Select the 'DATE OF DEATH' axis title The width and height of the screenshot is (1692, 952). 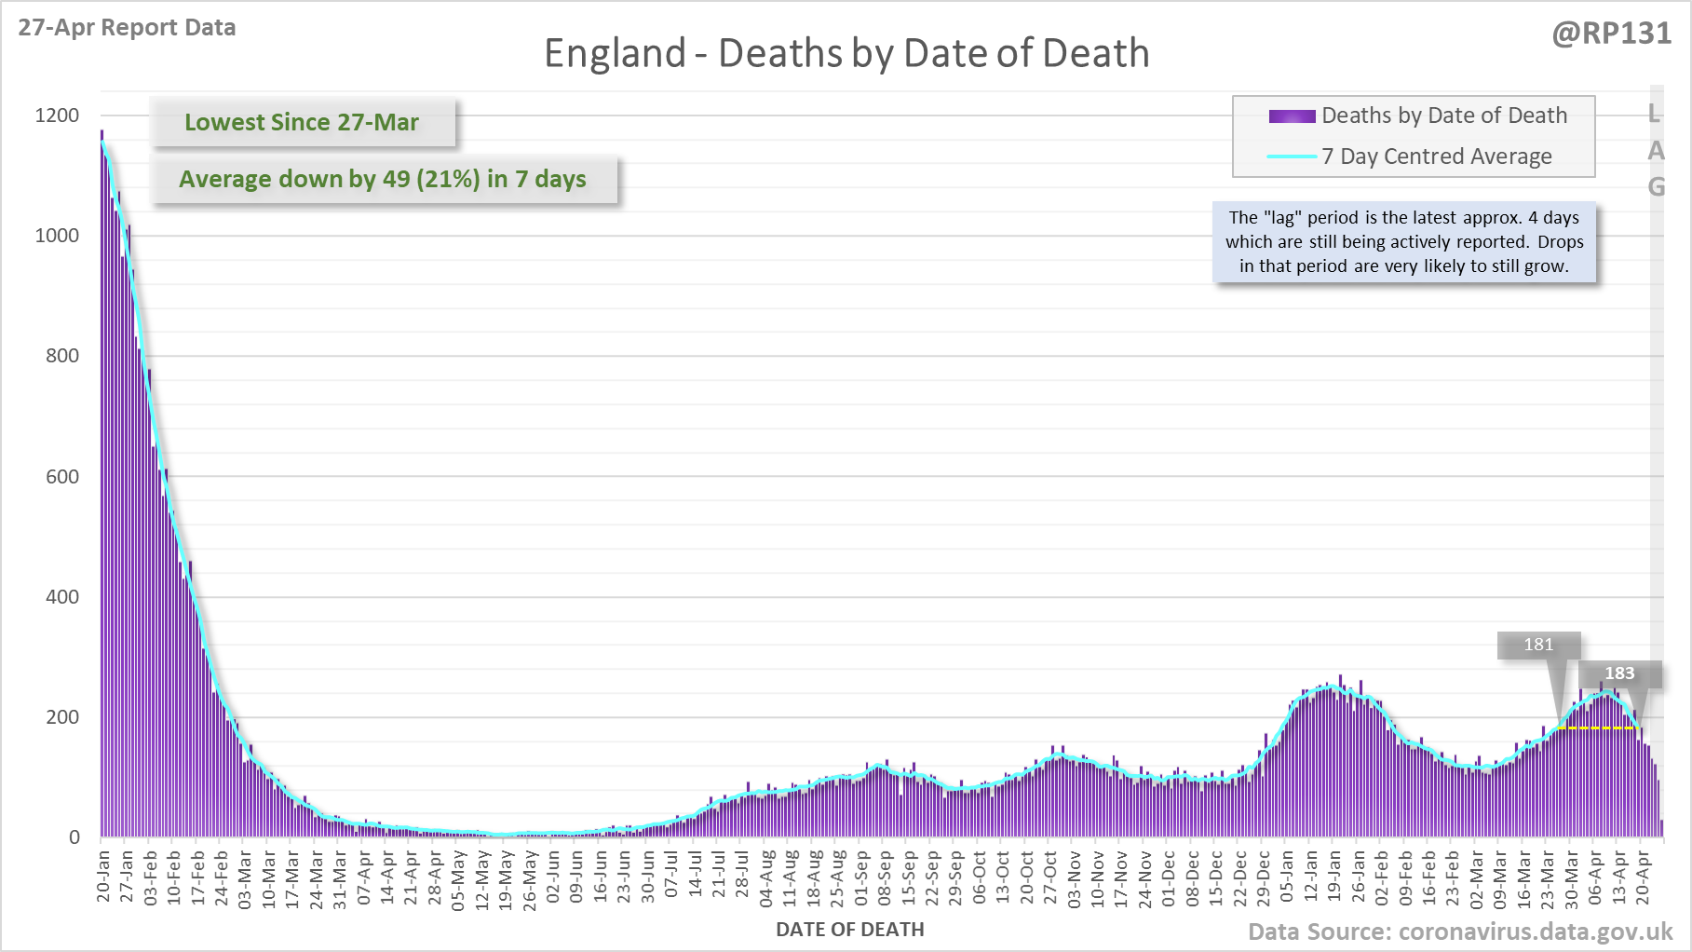point(849,930)
